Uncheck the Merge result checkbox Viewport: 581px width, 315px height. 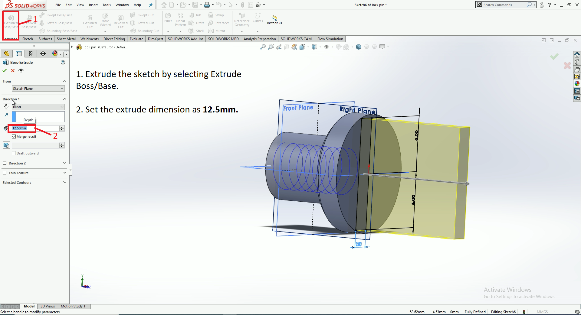click(x=14, y=137)
